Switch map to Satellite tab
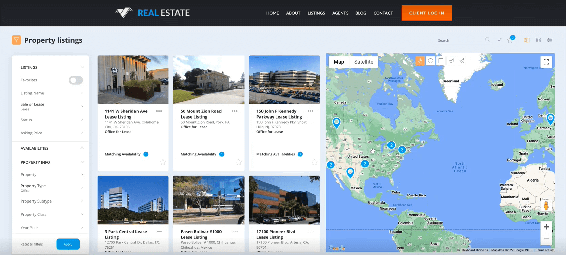Screen dimensions: 566x255 click(x=363, y=62)
